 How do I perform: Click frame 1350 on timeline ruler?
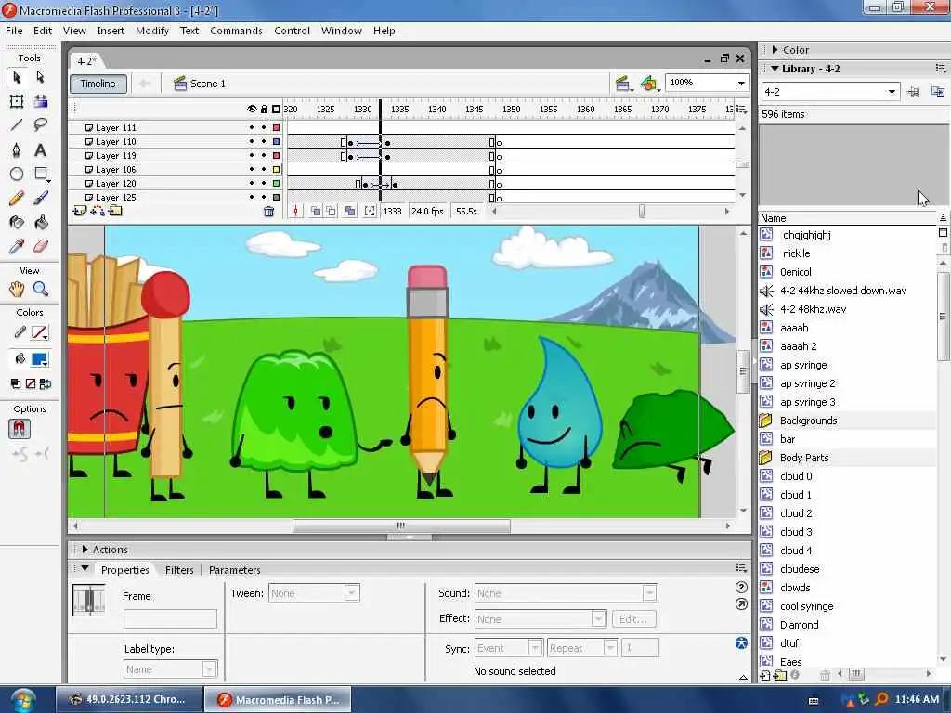(x=512, y=110)
